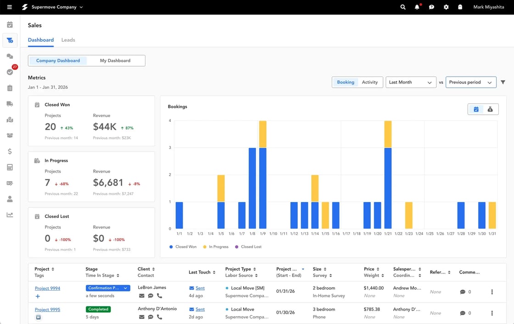Click Completed stage badge
This screenshot has height=324, width=514.
point(98,309)
